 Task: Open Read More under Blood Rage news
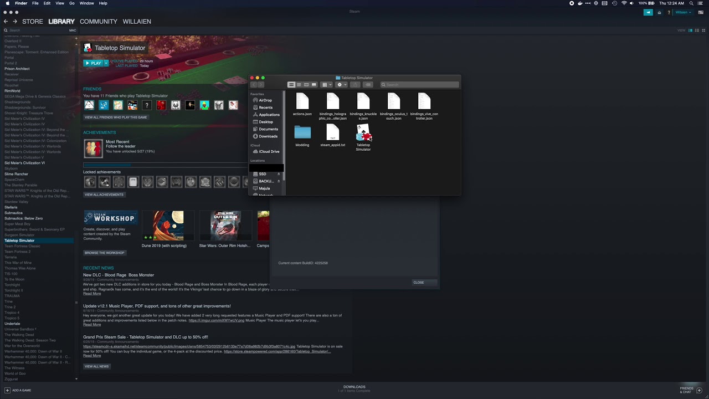click(x=92, y=294)
